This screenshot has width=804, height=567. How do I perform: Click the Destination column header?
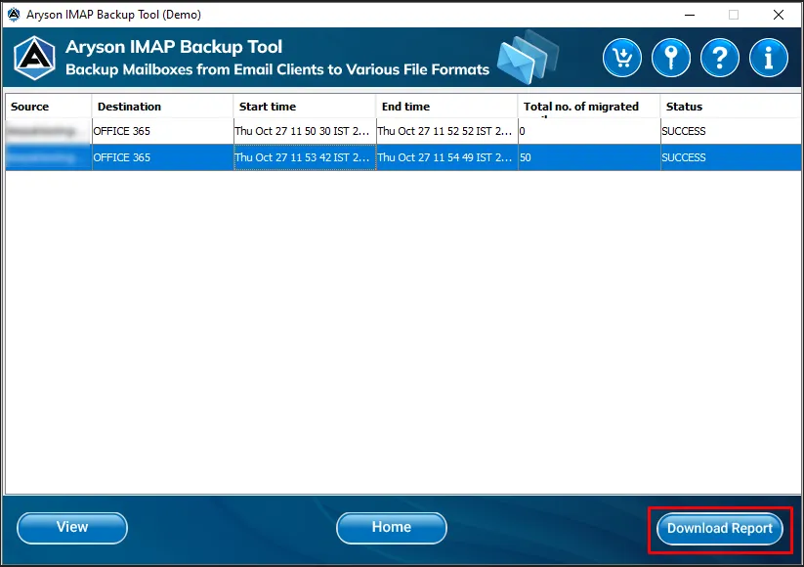pyautogui.click(x=162, y=107)
